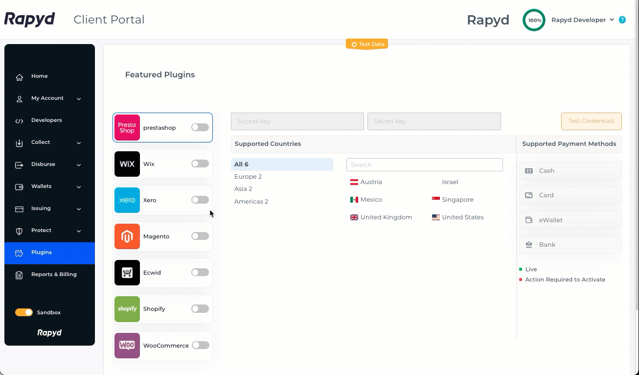Click the countries Search field
Screen dimensions: 639x375
tap(425, 165)
